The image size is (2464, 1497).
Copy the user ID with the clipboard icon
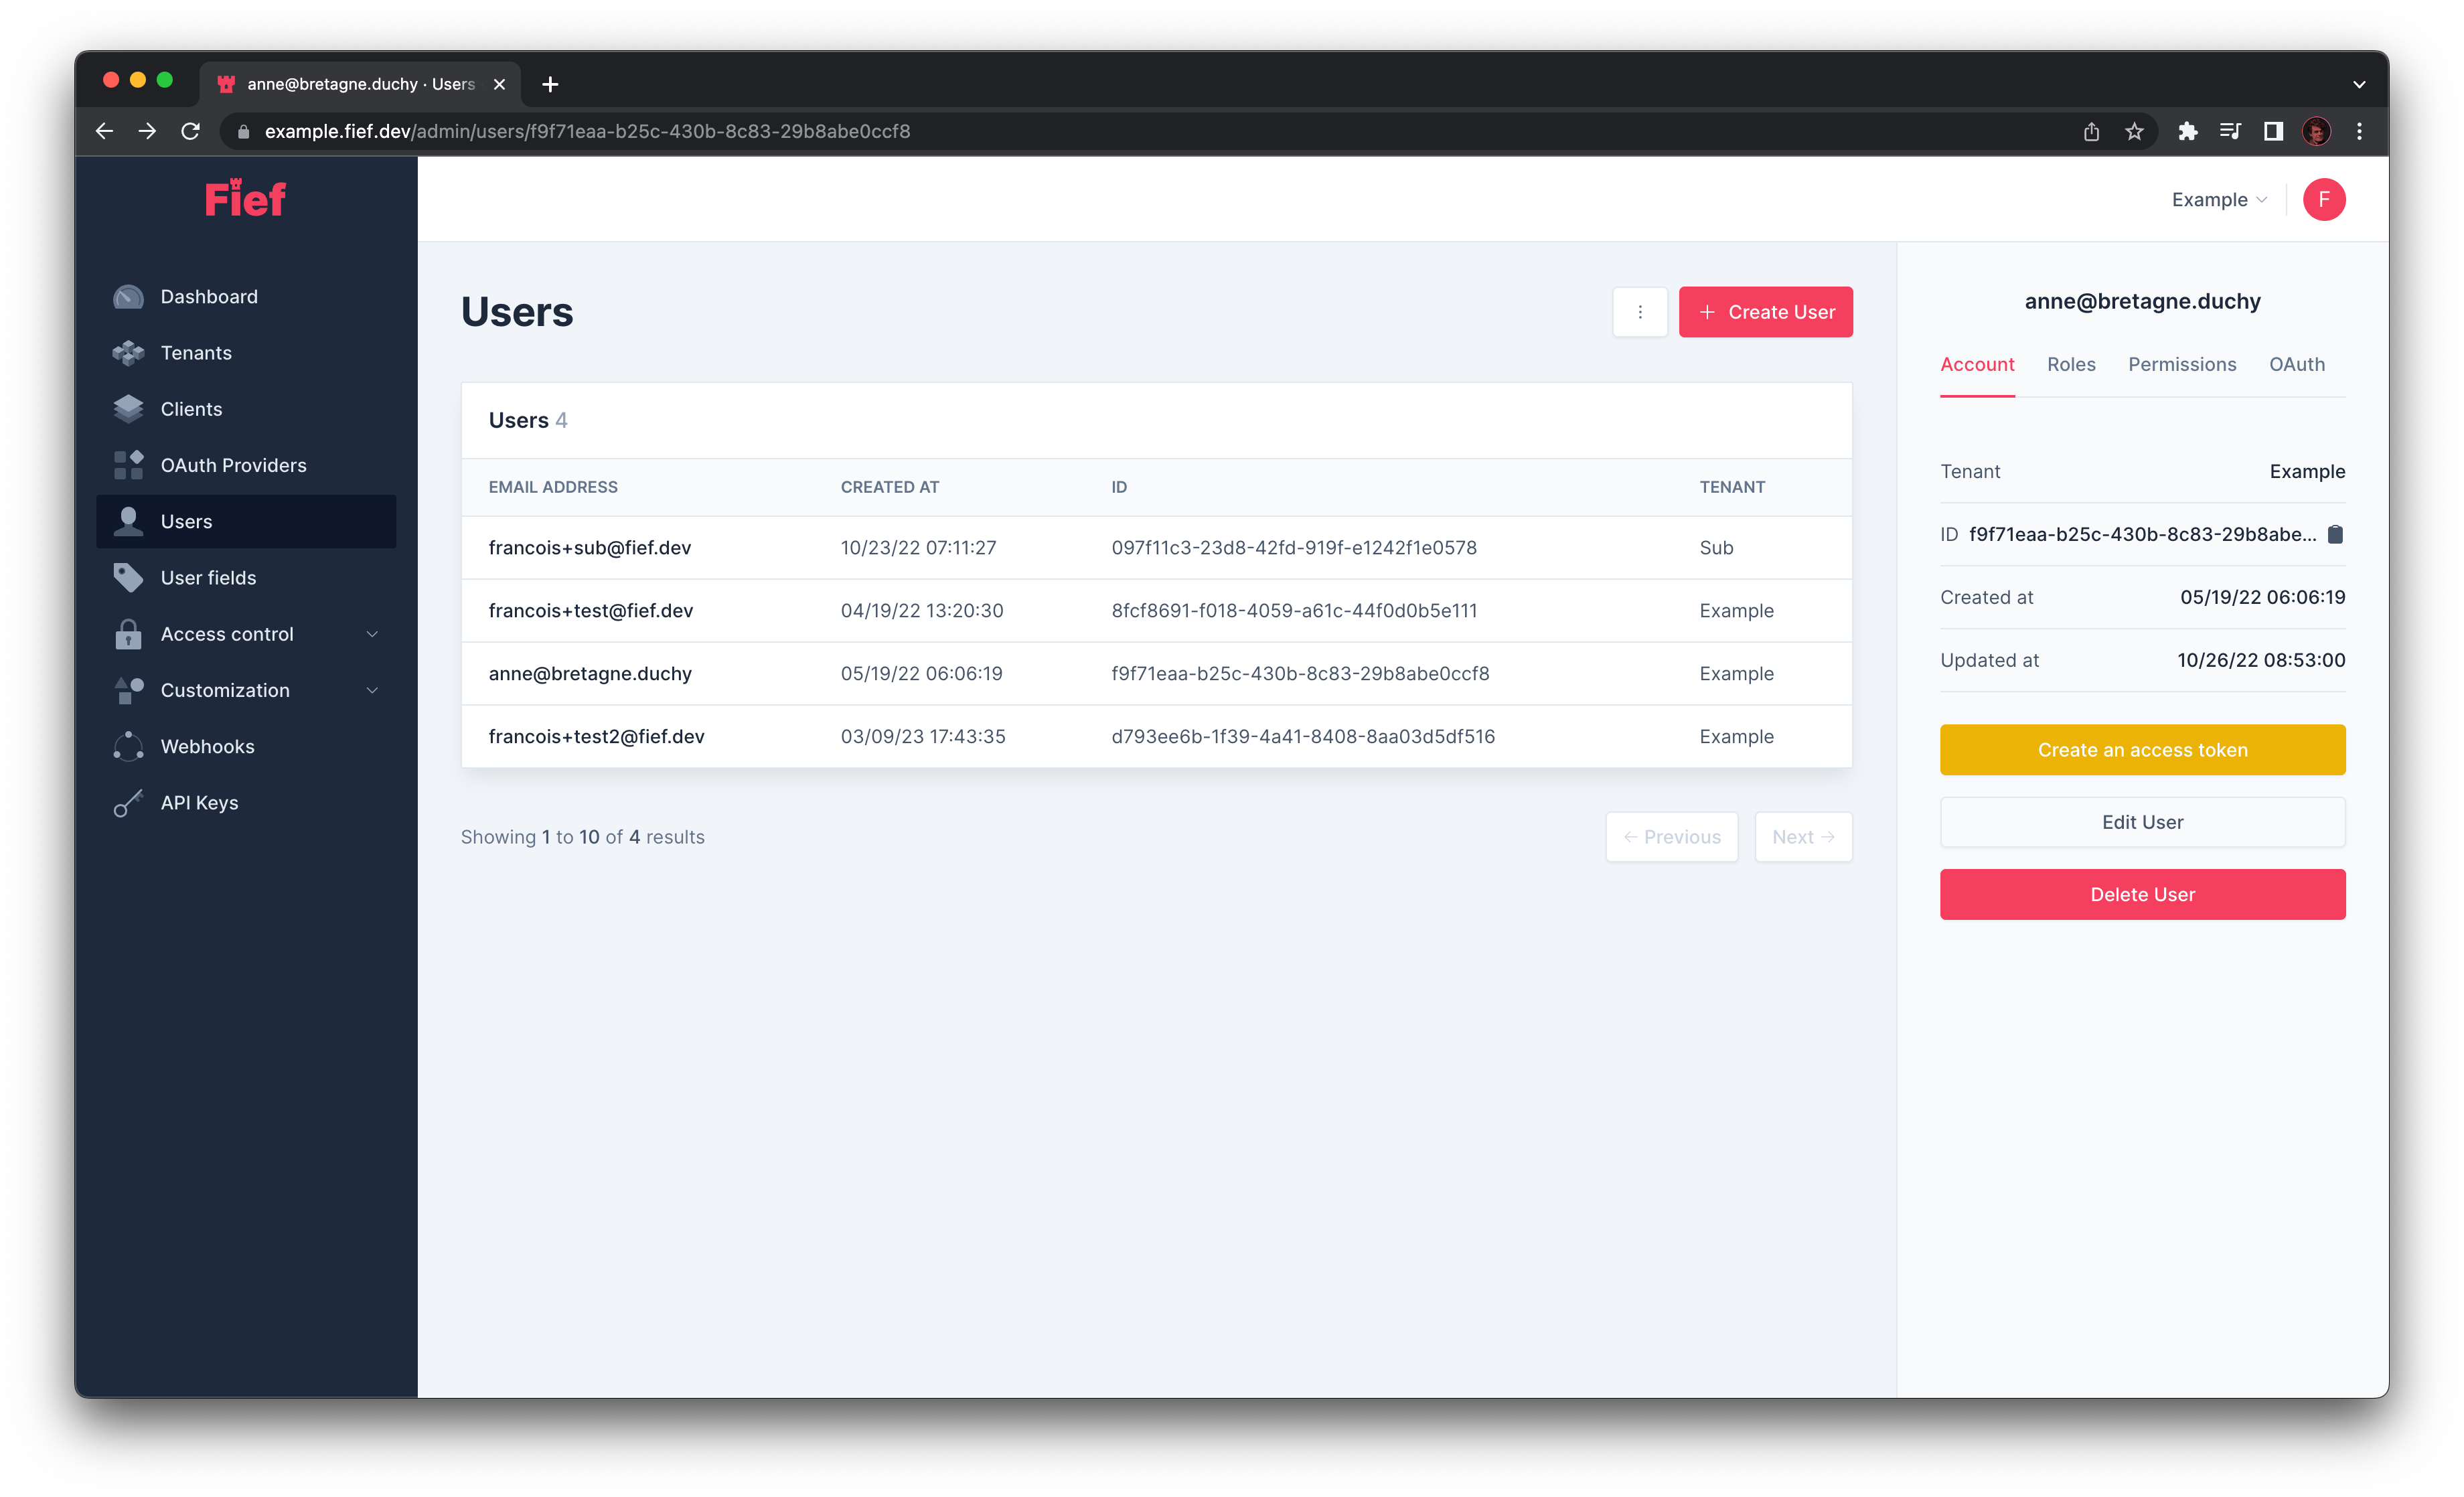coord(2336,534)
